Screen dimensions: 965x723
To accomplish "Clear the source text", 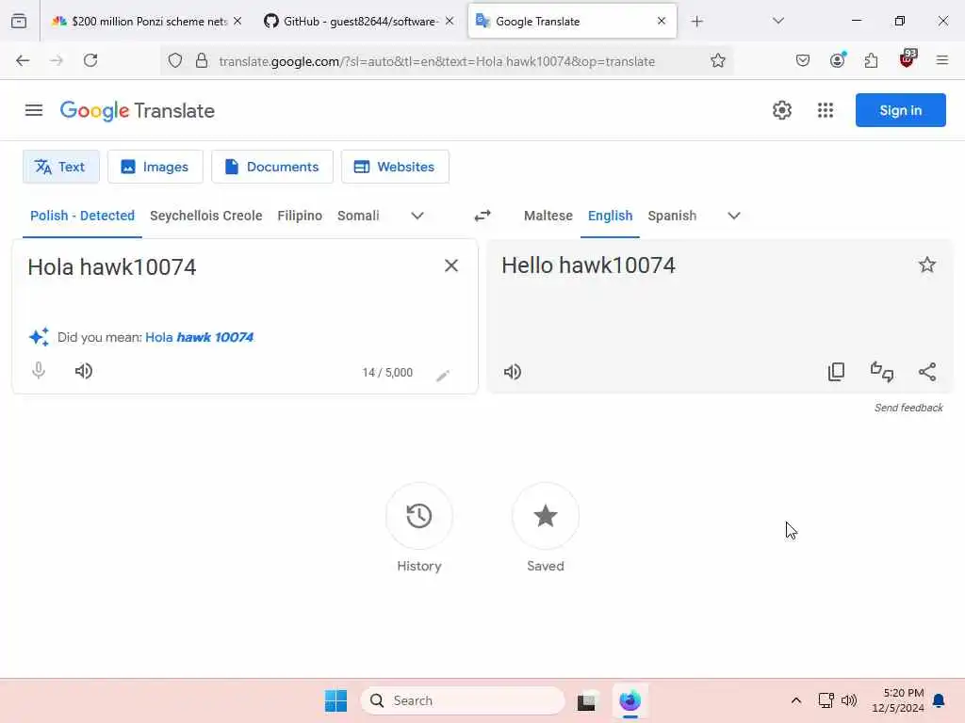I will click(x=451, y=265).
